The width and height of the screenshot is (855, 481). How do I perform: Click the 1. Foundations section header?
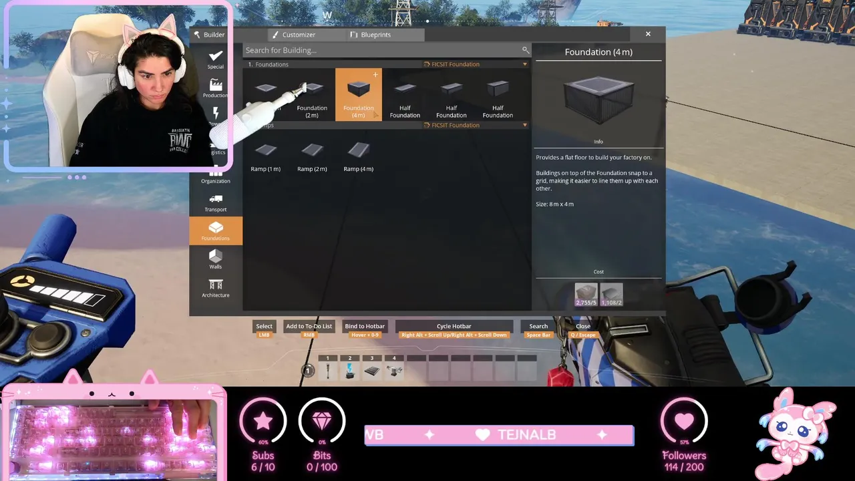point(269,64)
